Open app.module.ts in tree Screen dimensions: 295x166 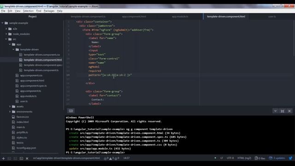(28, 96)
